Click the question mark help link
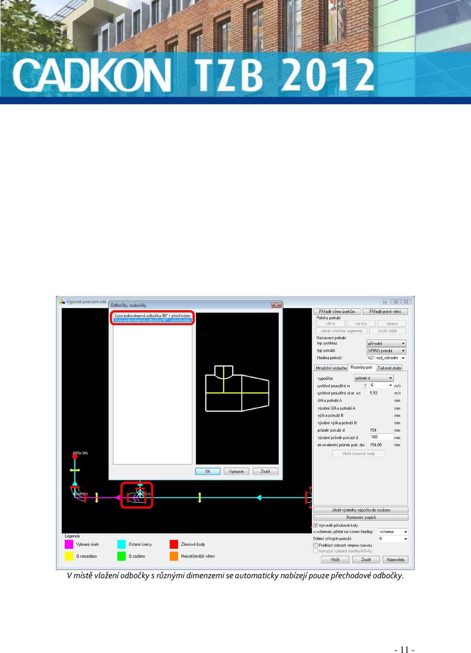The height and width of the screenshot is (653, 471). 365,386
